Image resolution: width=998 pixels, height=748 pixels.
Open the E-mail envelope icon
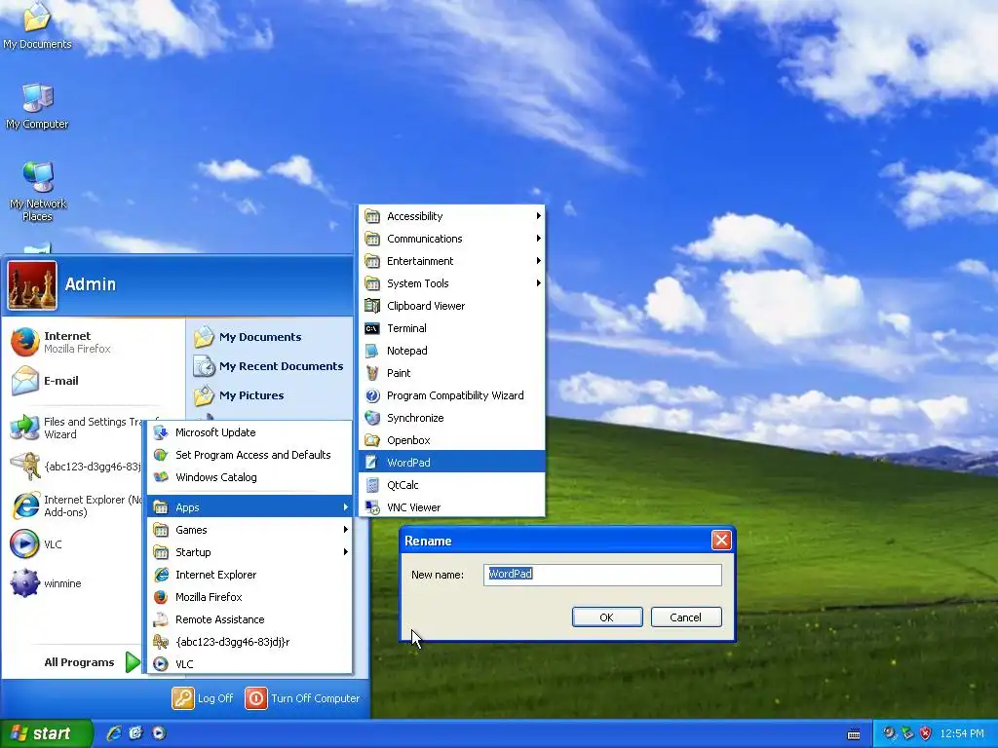point(24,381)
